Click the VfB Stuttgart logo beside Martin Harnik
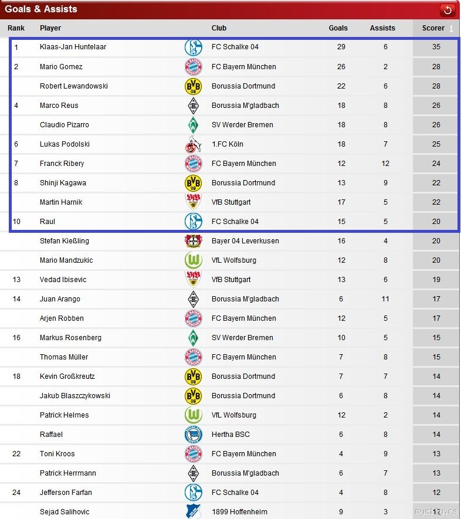This screenshot has width=461, height=519. pos(193,202)
